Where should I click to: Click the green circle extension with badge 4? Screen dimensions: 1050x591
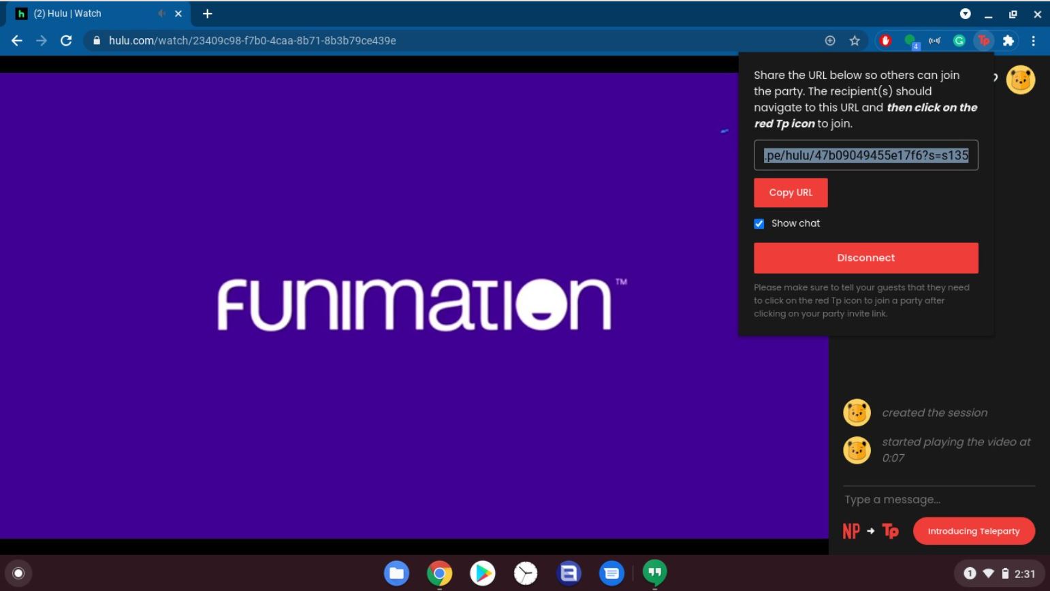pyautogui.click(x=910, y=42)
